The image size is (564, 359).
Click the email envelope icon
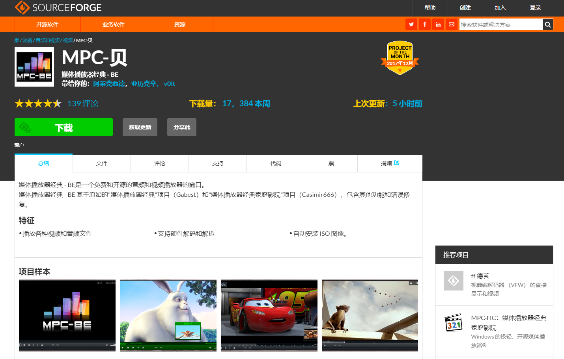click(452, 24)
